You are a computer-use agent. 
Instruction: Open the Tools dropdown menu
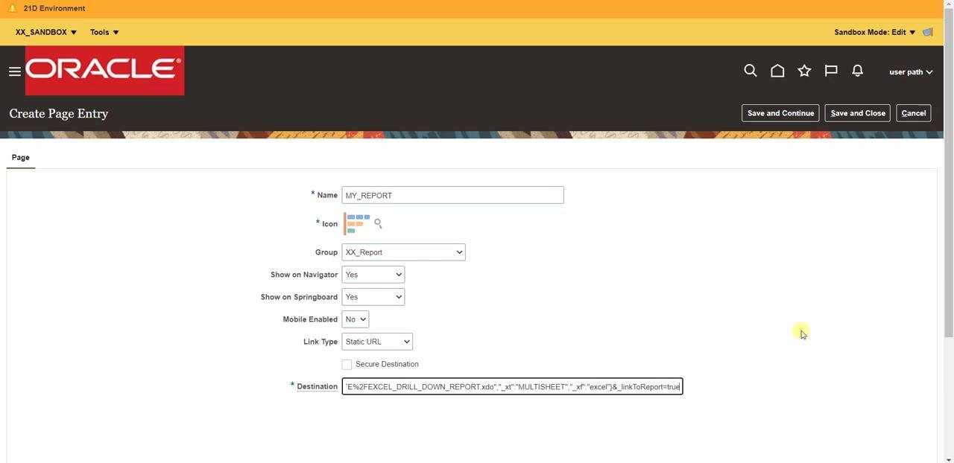coord(104,32)
